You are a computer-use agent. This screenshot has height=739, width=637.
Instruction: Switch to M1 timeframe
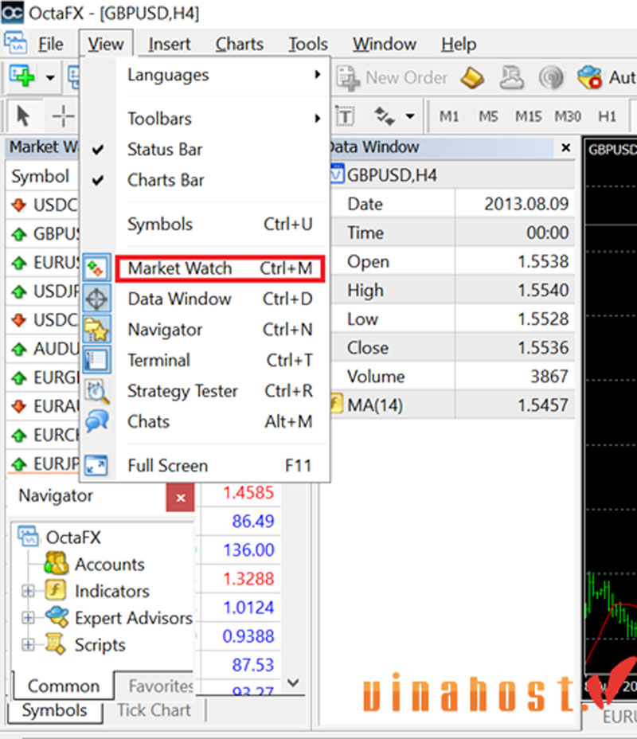pyautogui.click(x=449, y=116)
